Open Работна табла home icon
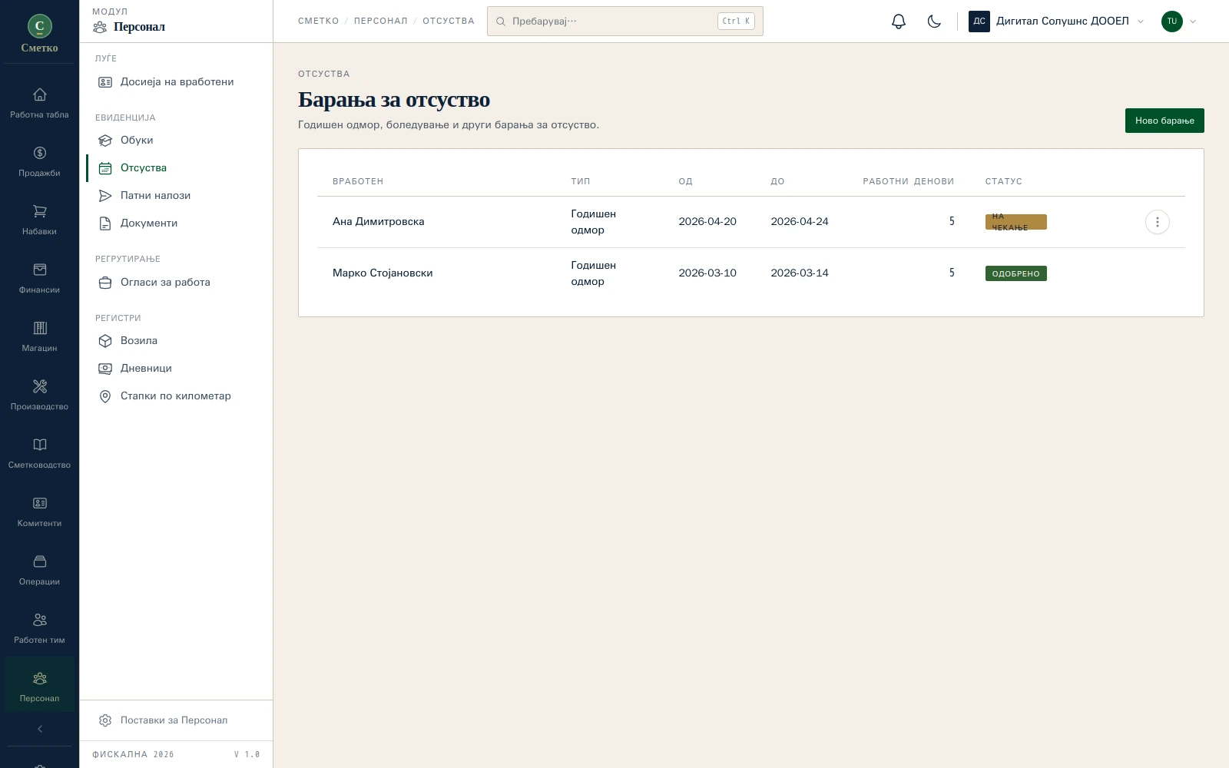This screenshot has height=768, width=1229. click(x=40, y=94)
